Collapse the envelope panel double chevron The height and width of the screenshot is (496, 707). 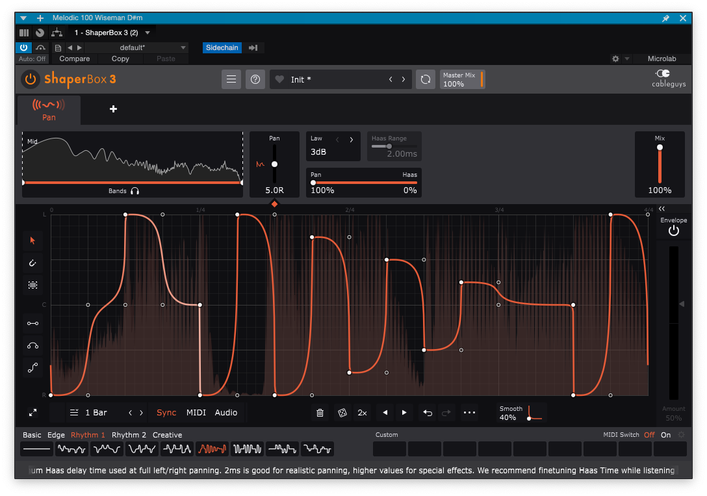click(x=662, y=209)
